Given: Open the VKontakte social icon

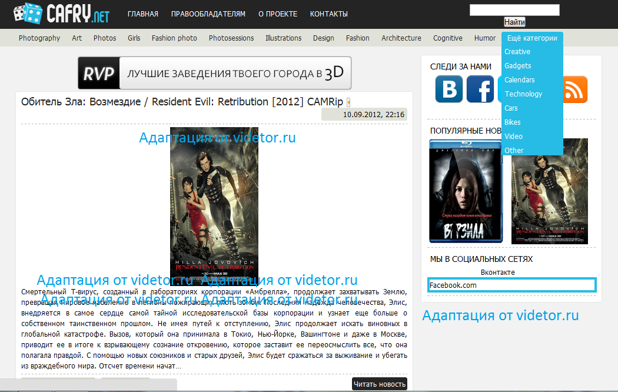Looking at the screenshot, I should point(449,89).
